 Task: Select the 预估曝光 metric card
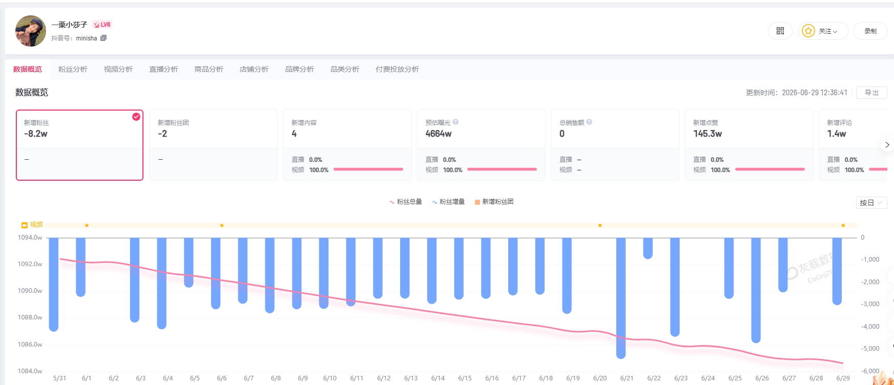point(481,145)
